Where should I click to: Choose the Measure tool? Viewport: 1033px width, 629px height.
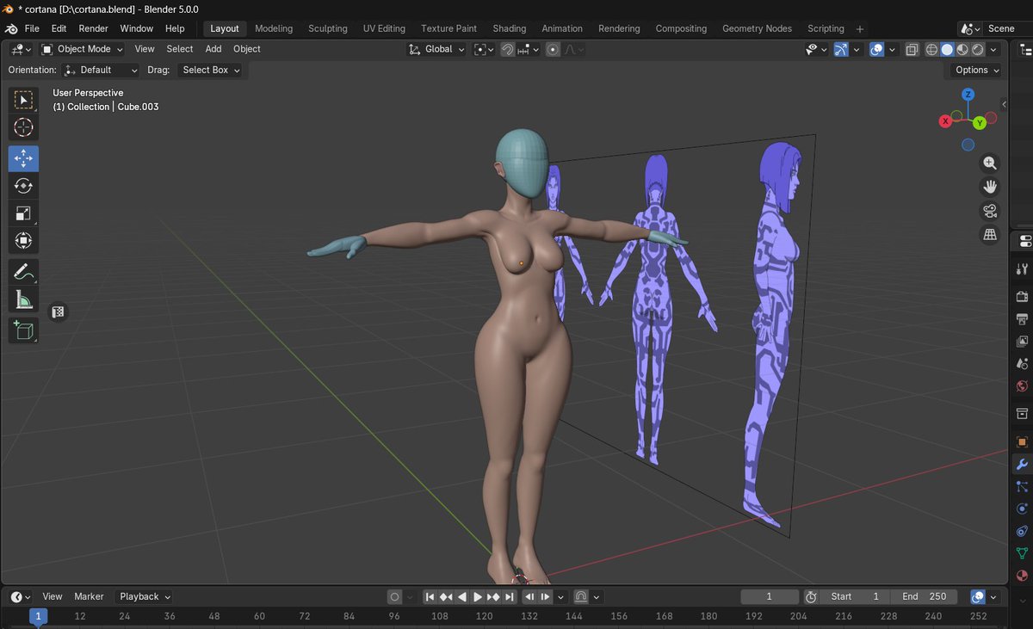(x=23, y=299)
